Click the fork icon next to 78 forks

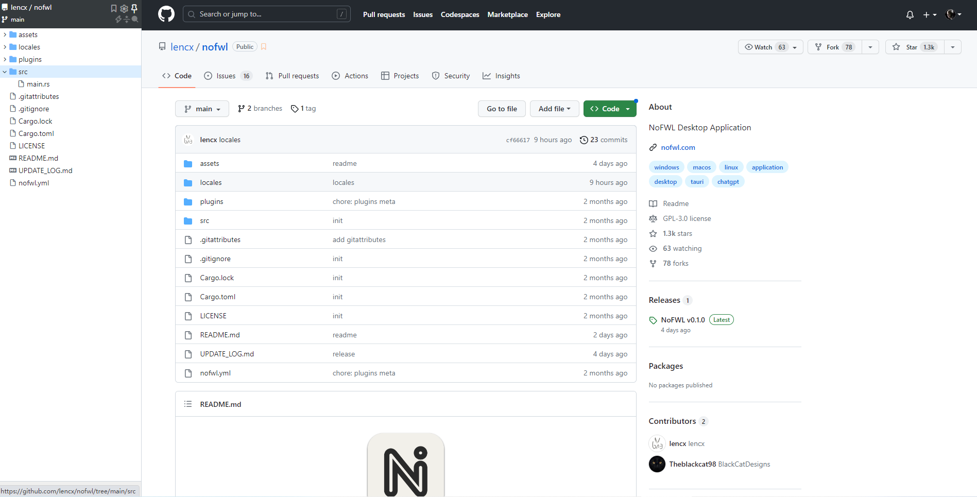(x=653, y=264)
